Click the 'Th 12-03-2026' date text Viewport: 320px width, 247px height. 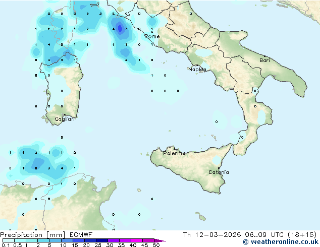click(x=212, y=235)
